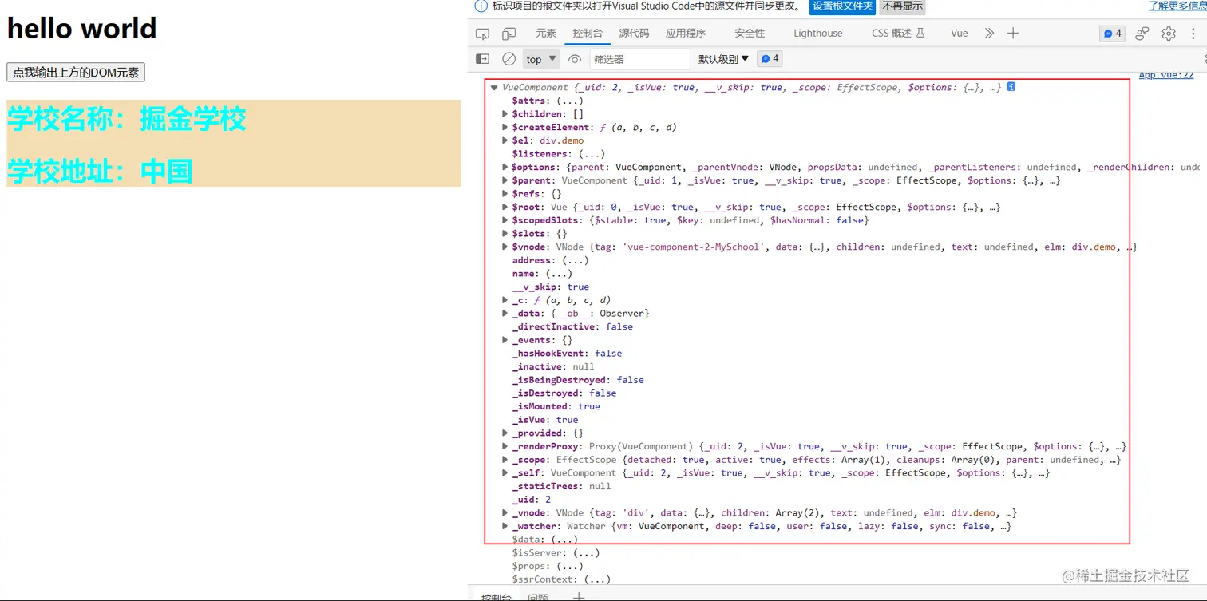The image size is (1207, 601).
Task: Expand the $options property
Action: coord(505,168)
